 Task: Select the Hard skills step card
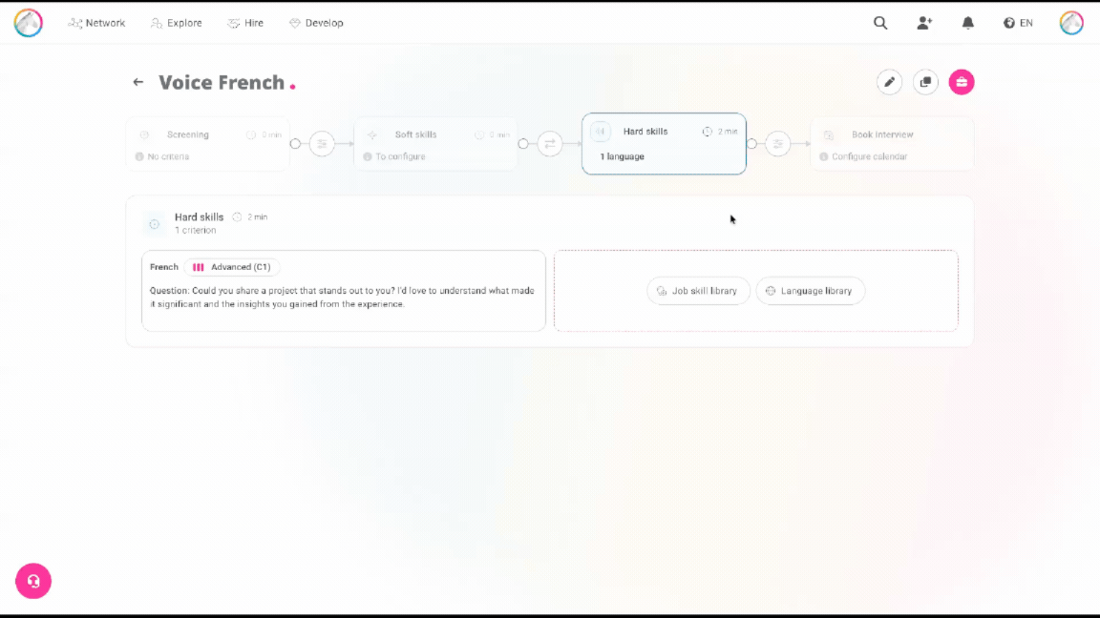(664, 144)
